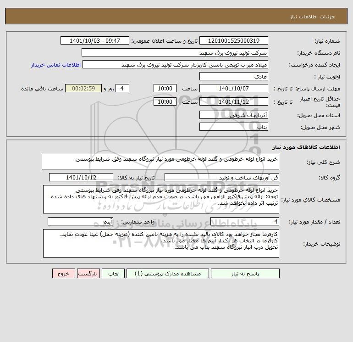Select the شماره نیاز field 1201001525000319
Image resolution: width=353 pixels, height=342 pixels.
coord(234,40)
